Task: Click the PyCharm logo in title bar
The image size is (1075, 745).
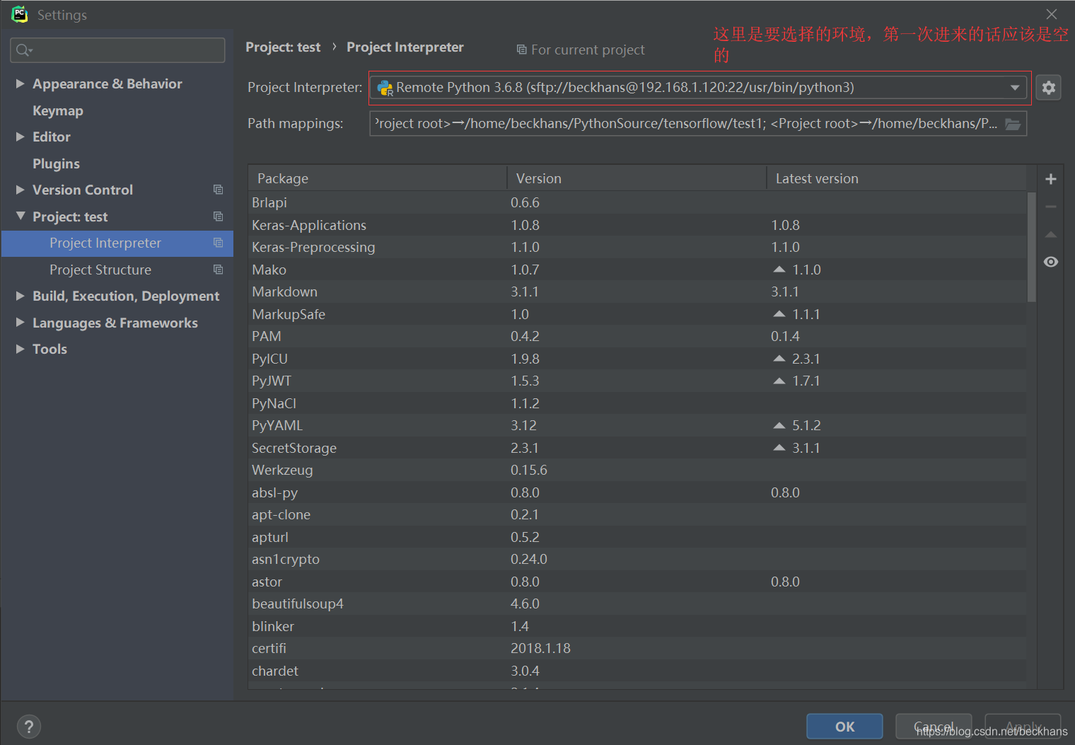Action: [x=19, y=14]
